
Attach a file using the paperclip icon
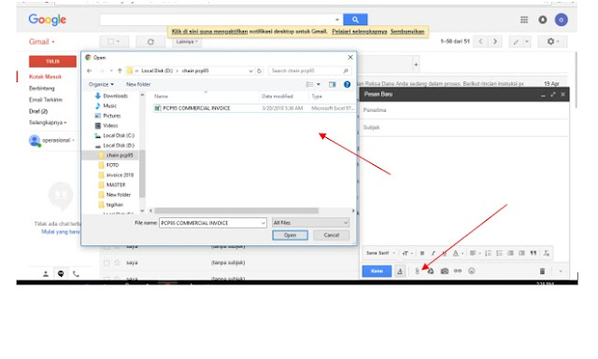click(x=417, y=271)
